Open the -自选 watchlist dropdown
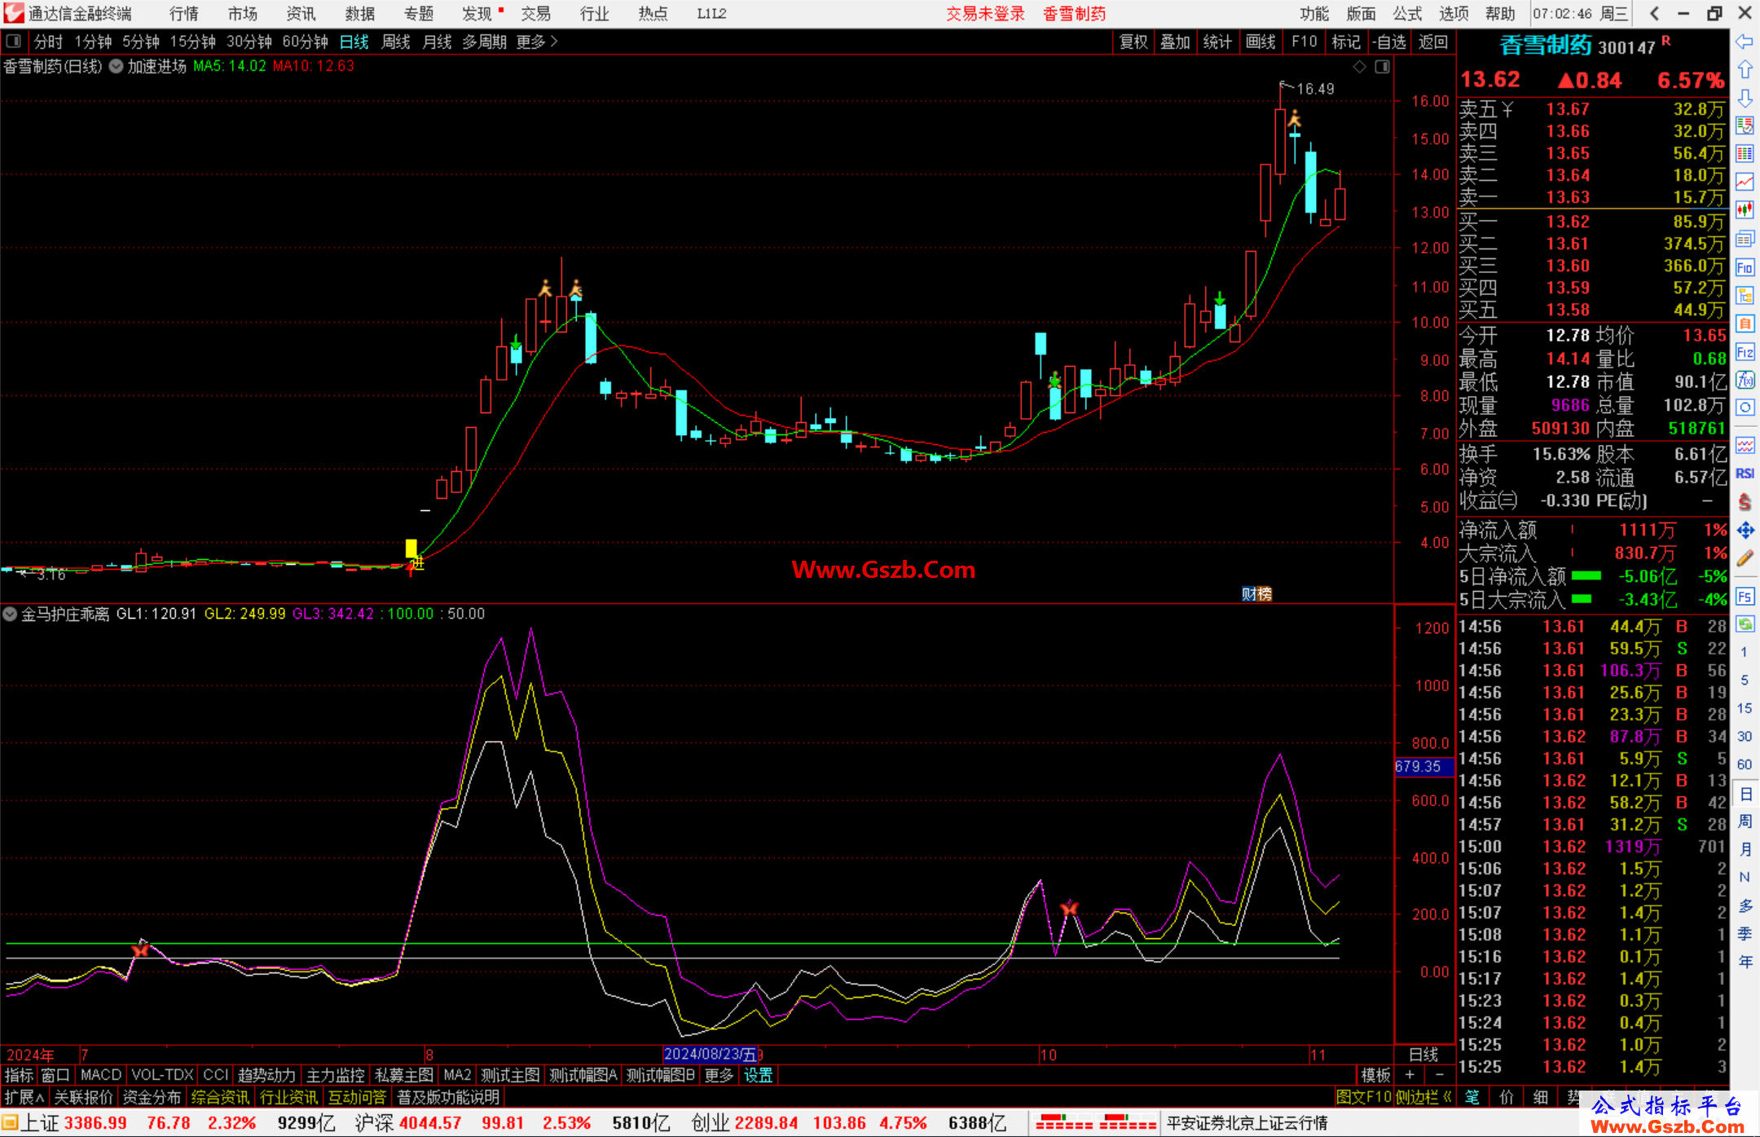This screenshot has height=1137, width=1760. pos(1389,42)
